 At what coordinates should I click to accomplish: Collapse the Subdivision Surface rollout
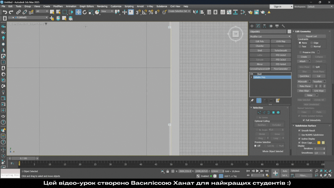tap(293, 126)
